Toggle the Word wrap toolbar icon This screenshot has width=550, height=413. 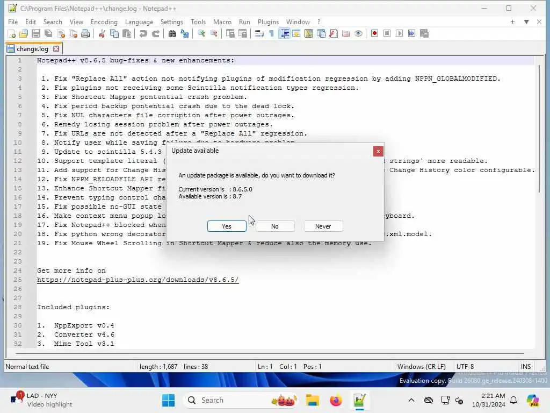pos(259,34)
